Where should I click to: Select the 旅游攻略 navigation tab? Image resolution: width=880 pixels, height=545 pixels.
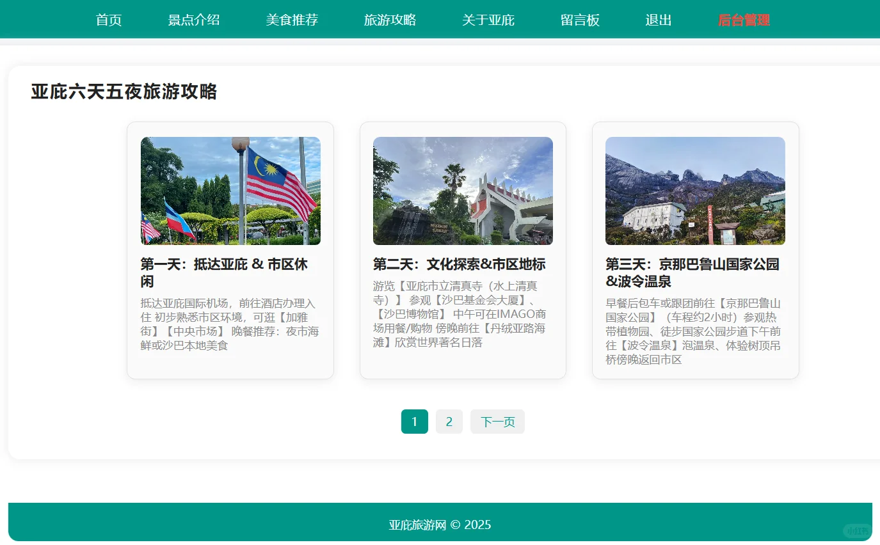[x=390, y=20]
